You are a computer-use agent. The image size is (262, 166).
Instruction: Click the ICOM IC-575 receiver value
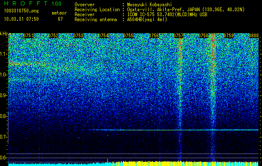tap(167, 15)
